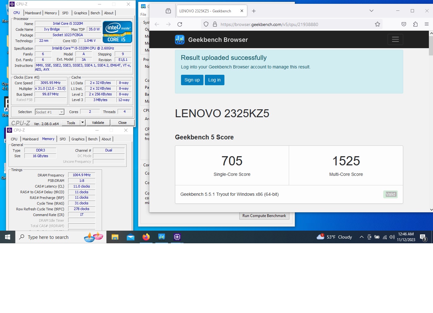Show the tracking protection shield info

tap(206, 24)
